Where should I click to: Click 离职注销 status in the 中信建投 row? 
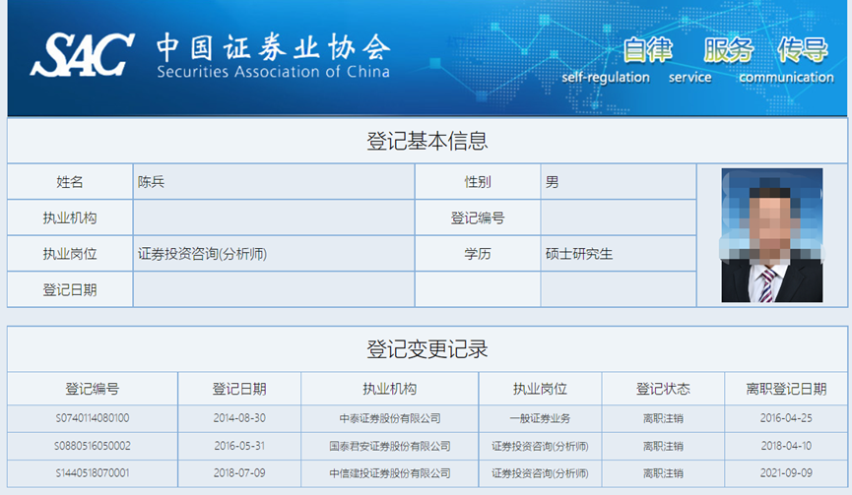[663, 473]
